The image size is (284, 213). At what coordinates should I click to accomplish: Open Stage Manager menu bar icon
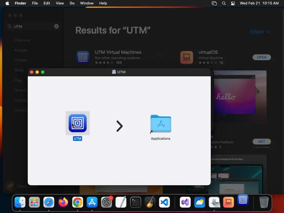[x=214, y=3]
